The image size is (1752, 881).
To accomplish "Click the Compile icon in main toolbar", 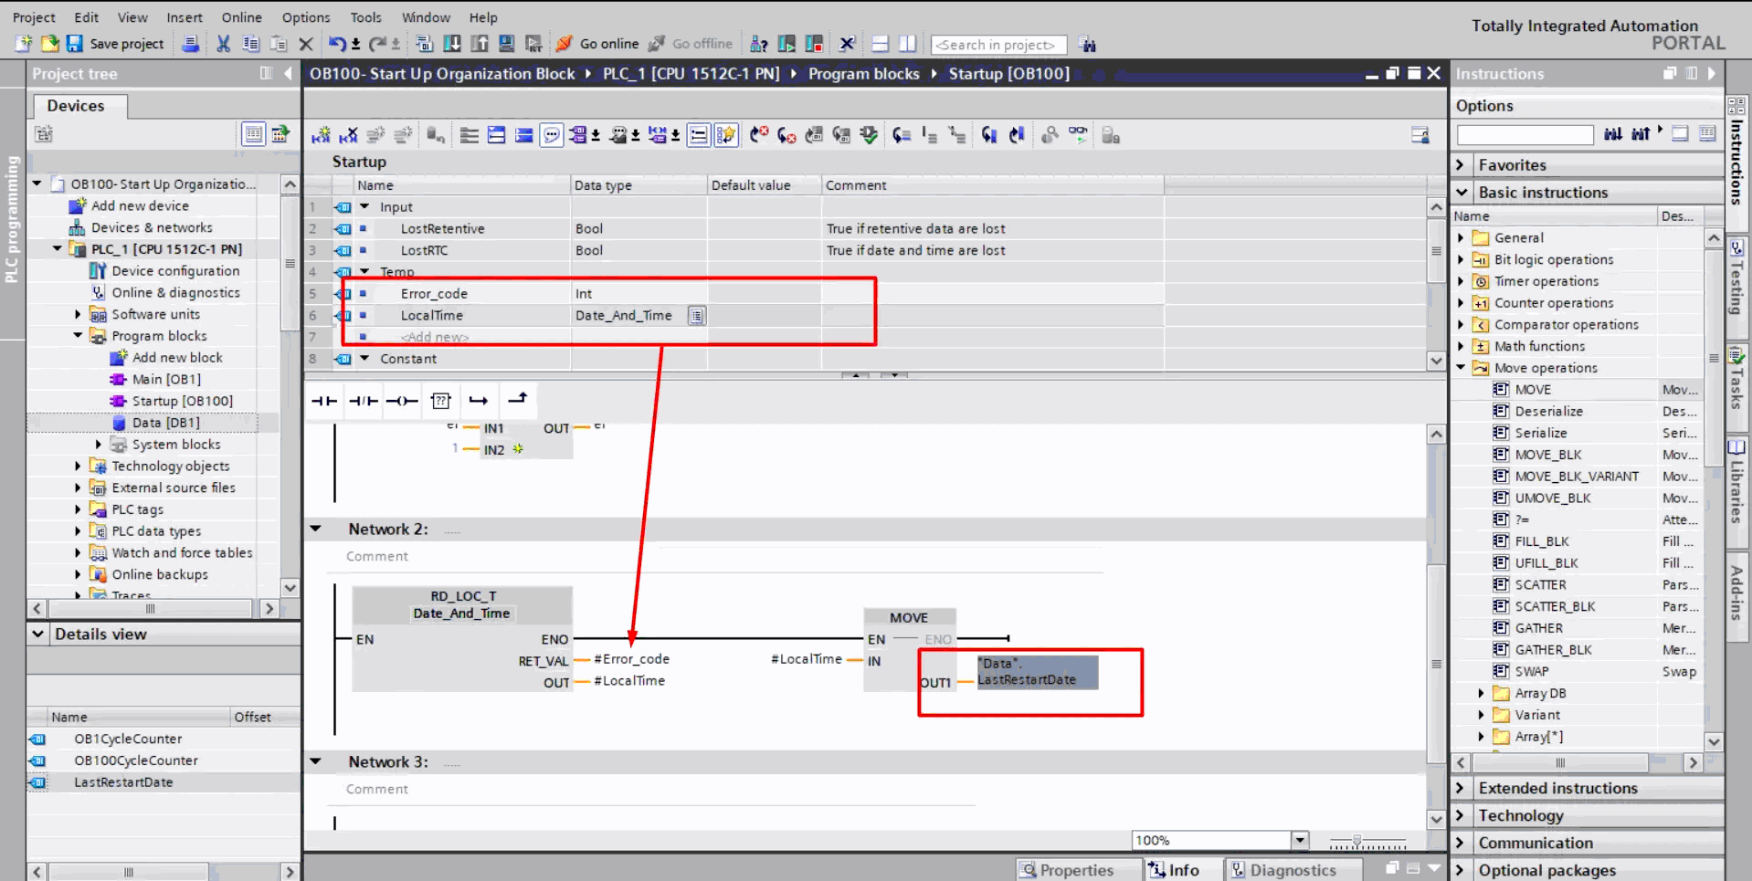I will tap(425, 44).
